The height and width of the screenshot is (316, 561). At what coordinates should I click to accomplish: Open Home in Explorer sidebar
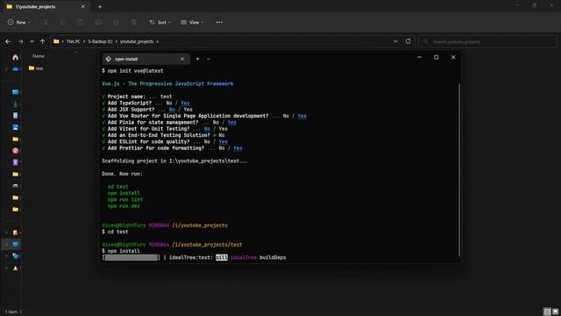[x=16, y=57]
